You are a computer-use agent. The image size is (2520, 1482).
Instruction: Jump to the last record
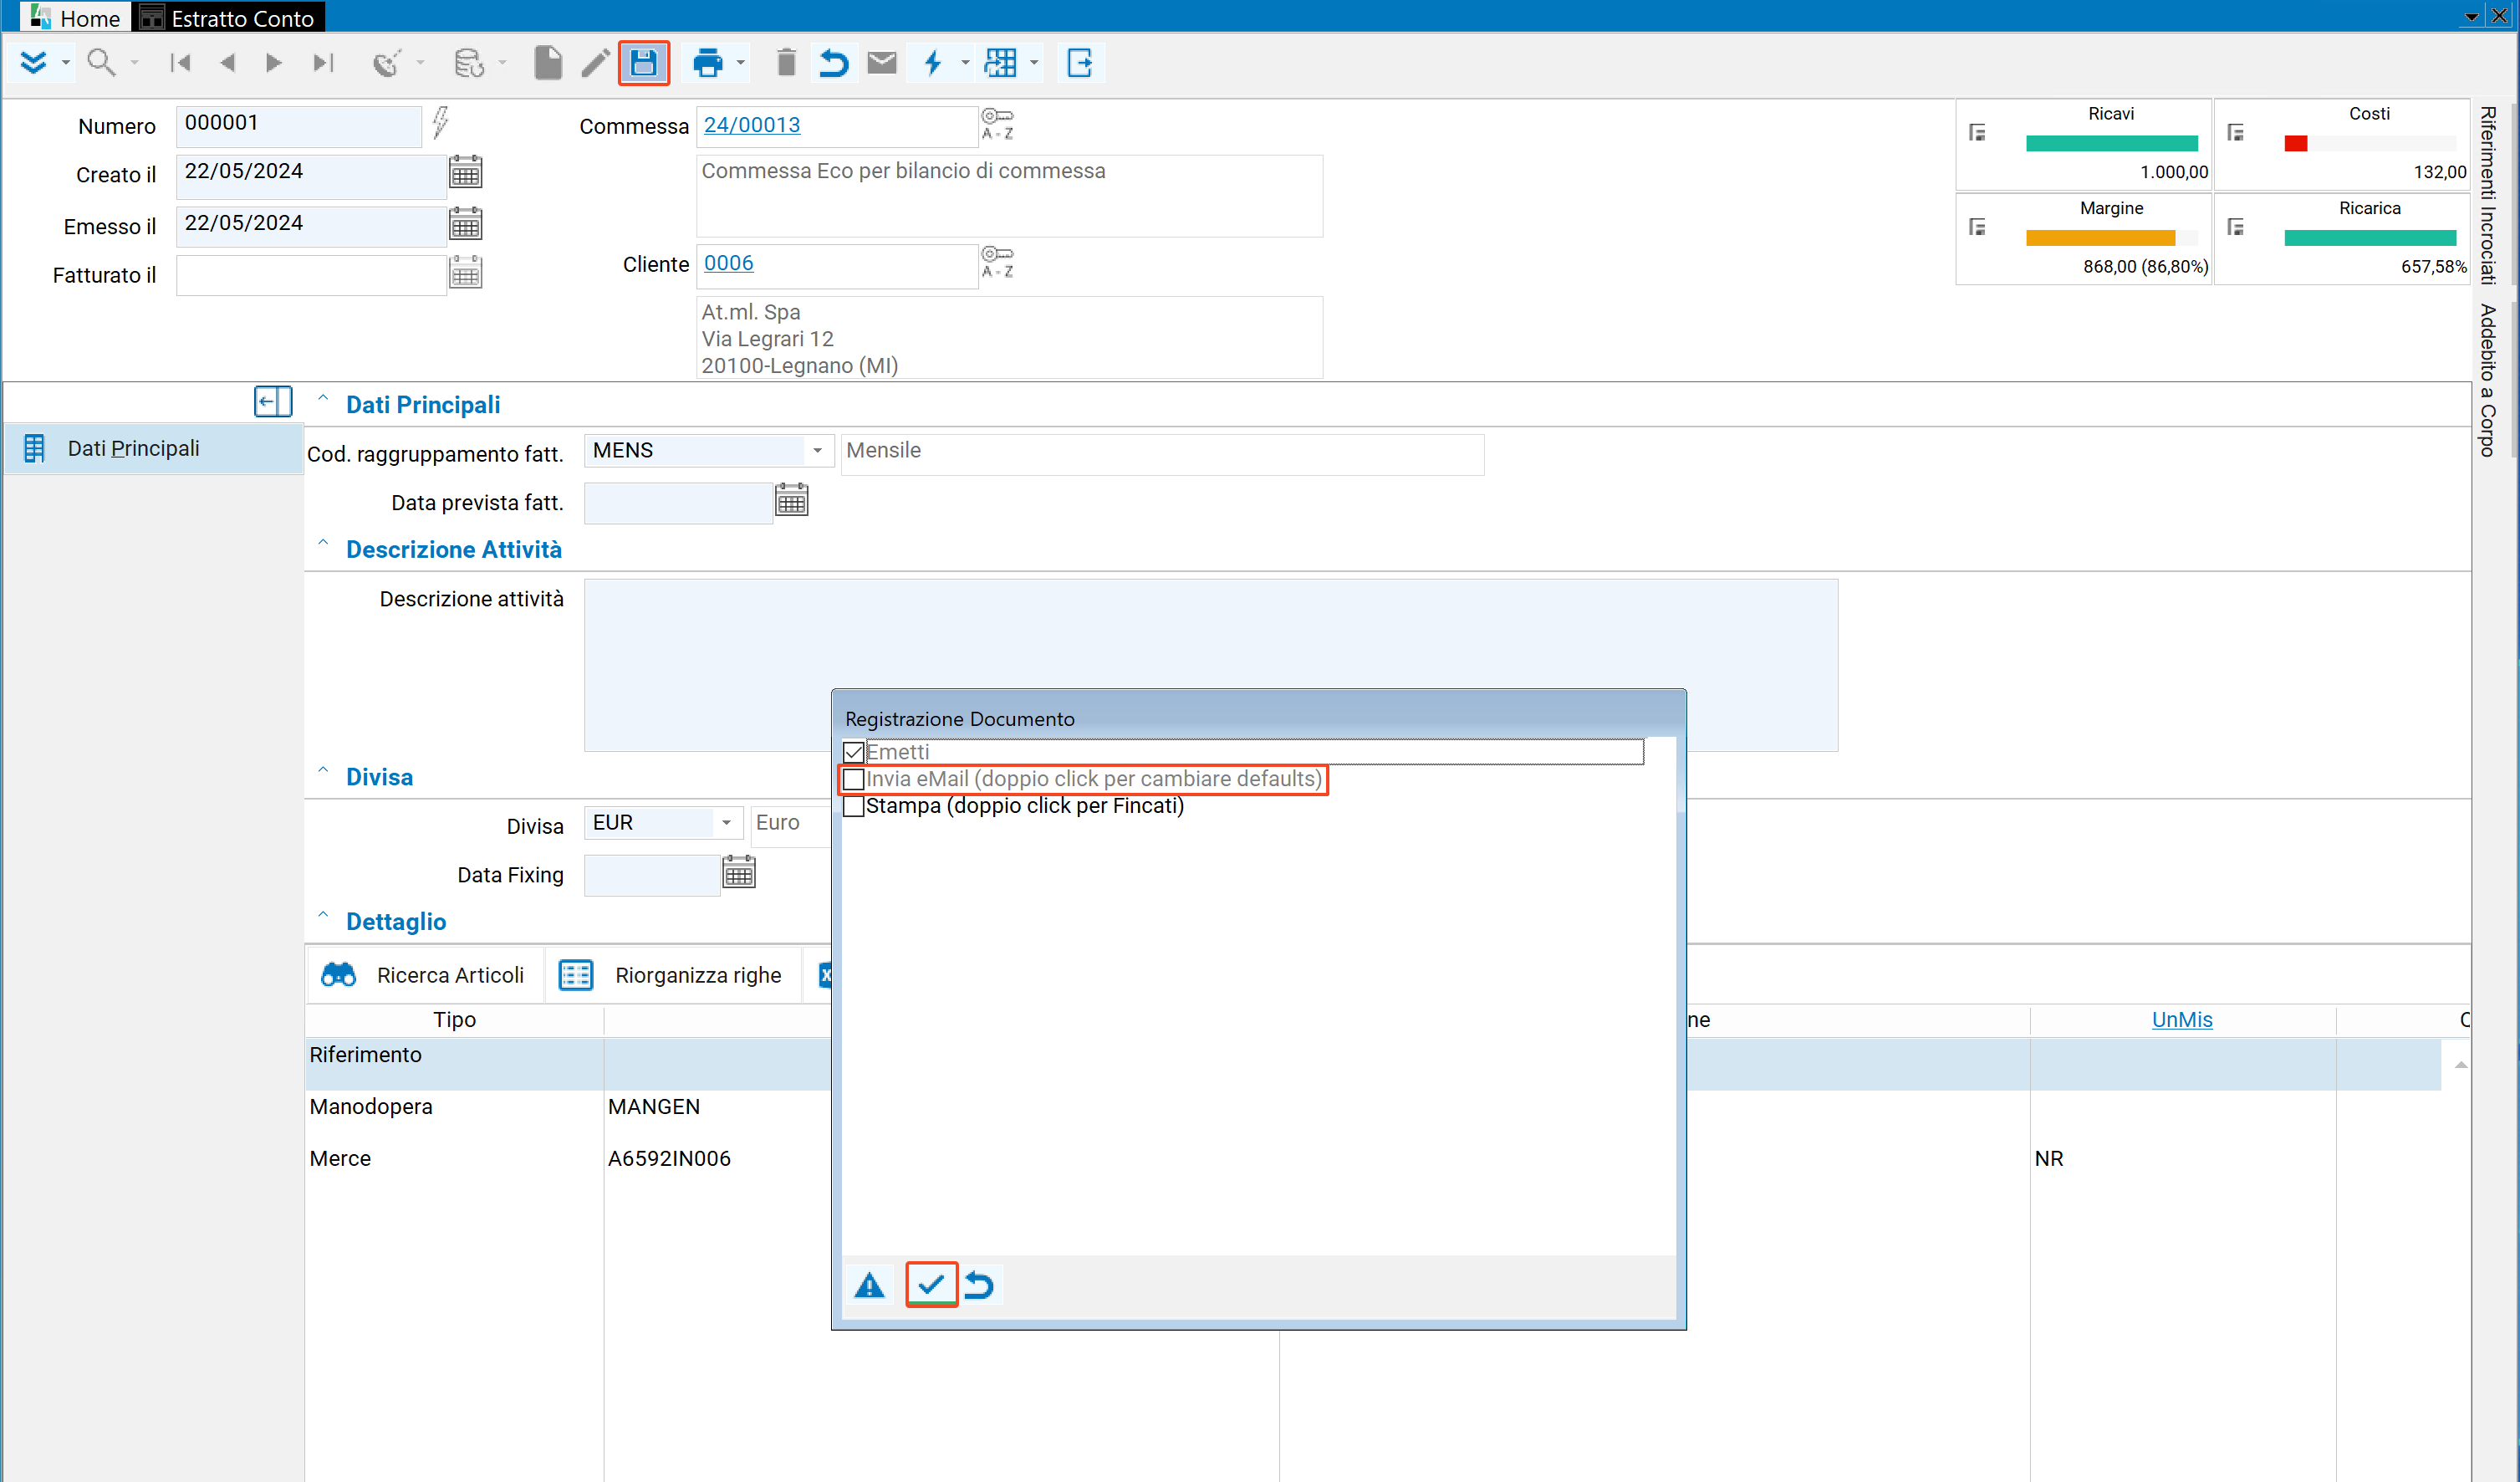322,63
